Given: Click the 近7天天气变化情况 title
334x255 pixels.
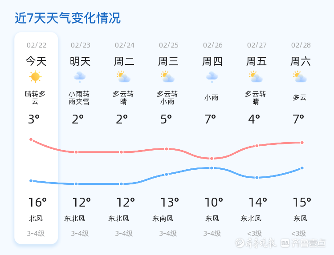Looking at the screenshot, I should pos(68,18).
